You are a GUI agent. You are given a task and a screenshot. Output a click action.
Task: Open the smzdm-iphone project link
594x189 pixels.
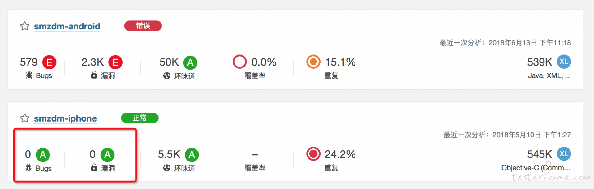point(65,118)
